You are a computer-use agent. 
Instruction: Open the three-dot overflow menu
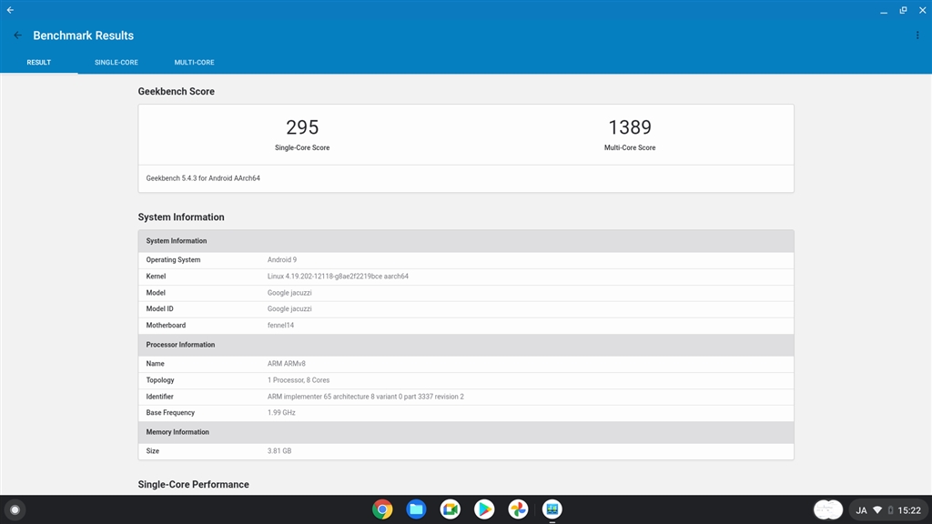(x=917, y=35)
